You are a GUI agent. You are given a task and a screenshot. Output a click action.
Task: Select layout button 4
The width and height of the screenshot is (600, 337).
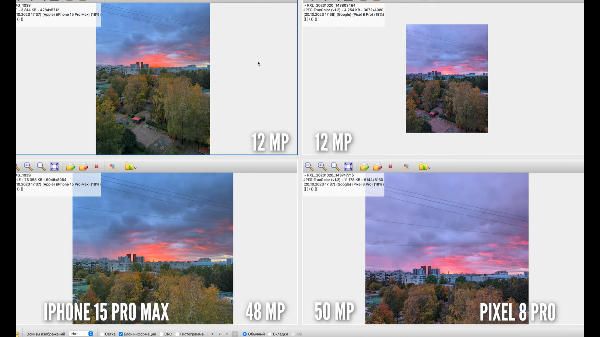(x=235, y=334)
